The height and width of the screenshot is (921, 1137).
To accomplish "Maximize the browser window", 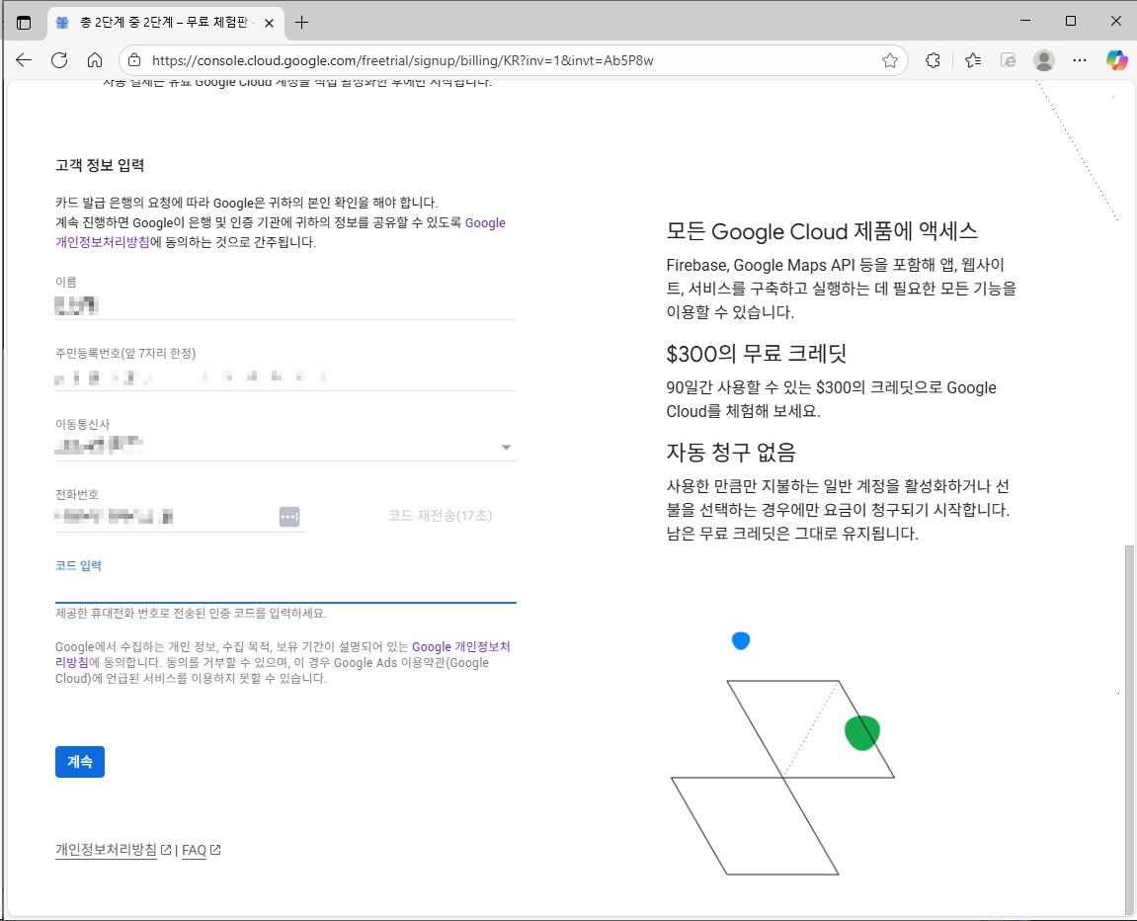I will pos(1070,21).
